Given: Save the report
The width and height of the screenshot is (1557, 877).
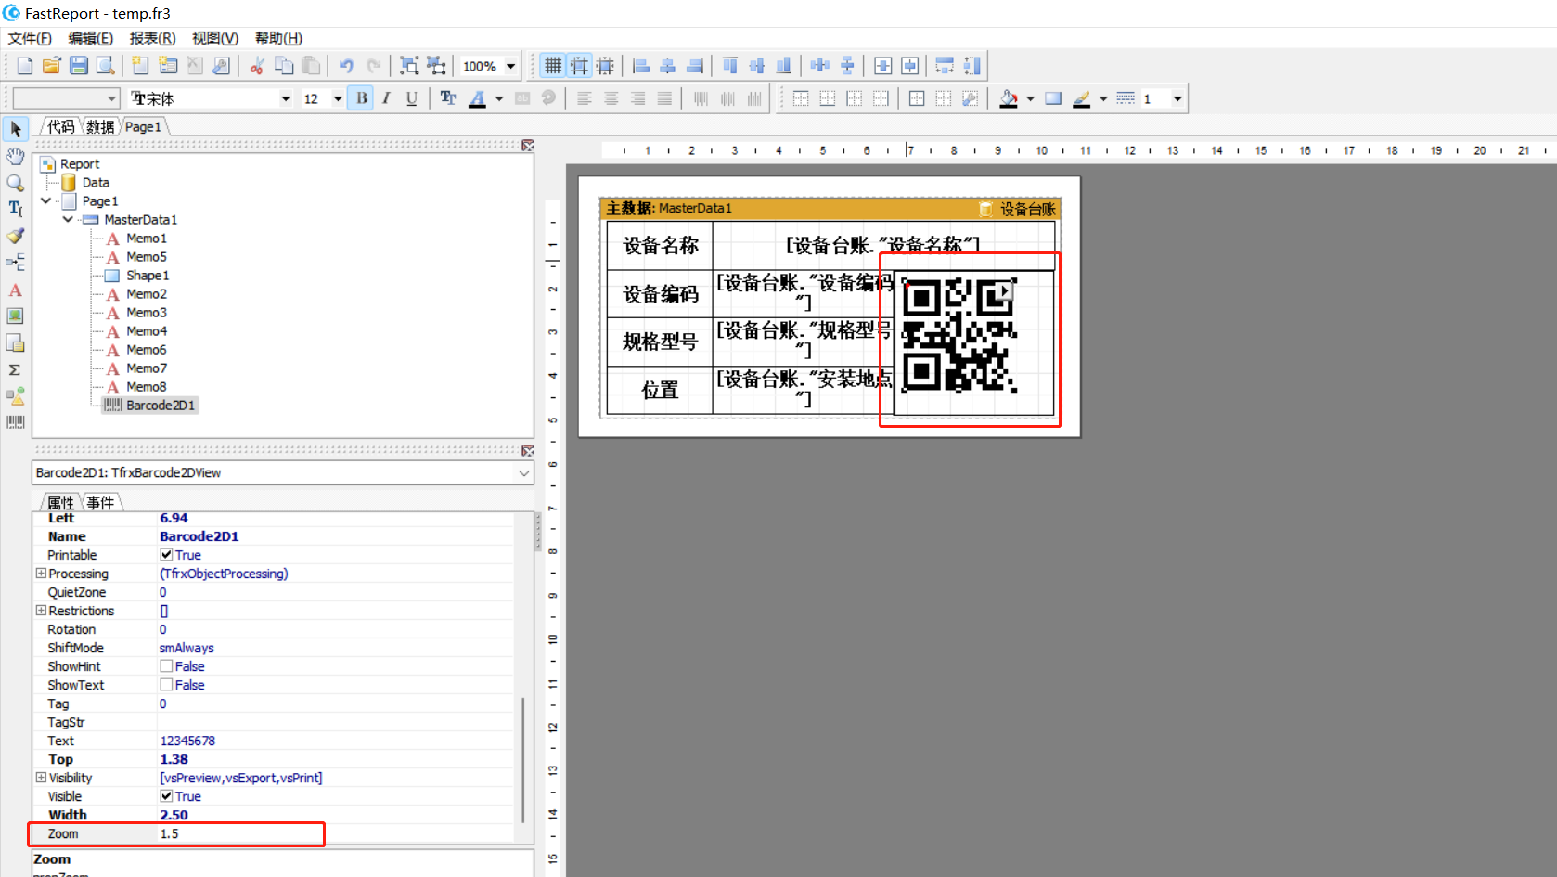Looking at the screenshot, I should 79,66.
